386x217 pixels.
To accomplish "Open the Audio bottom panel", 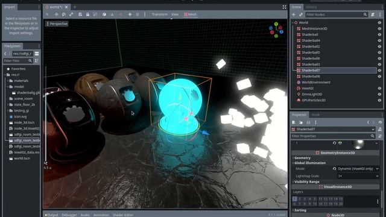I will pyautogui.click(x=85, y=215).
